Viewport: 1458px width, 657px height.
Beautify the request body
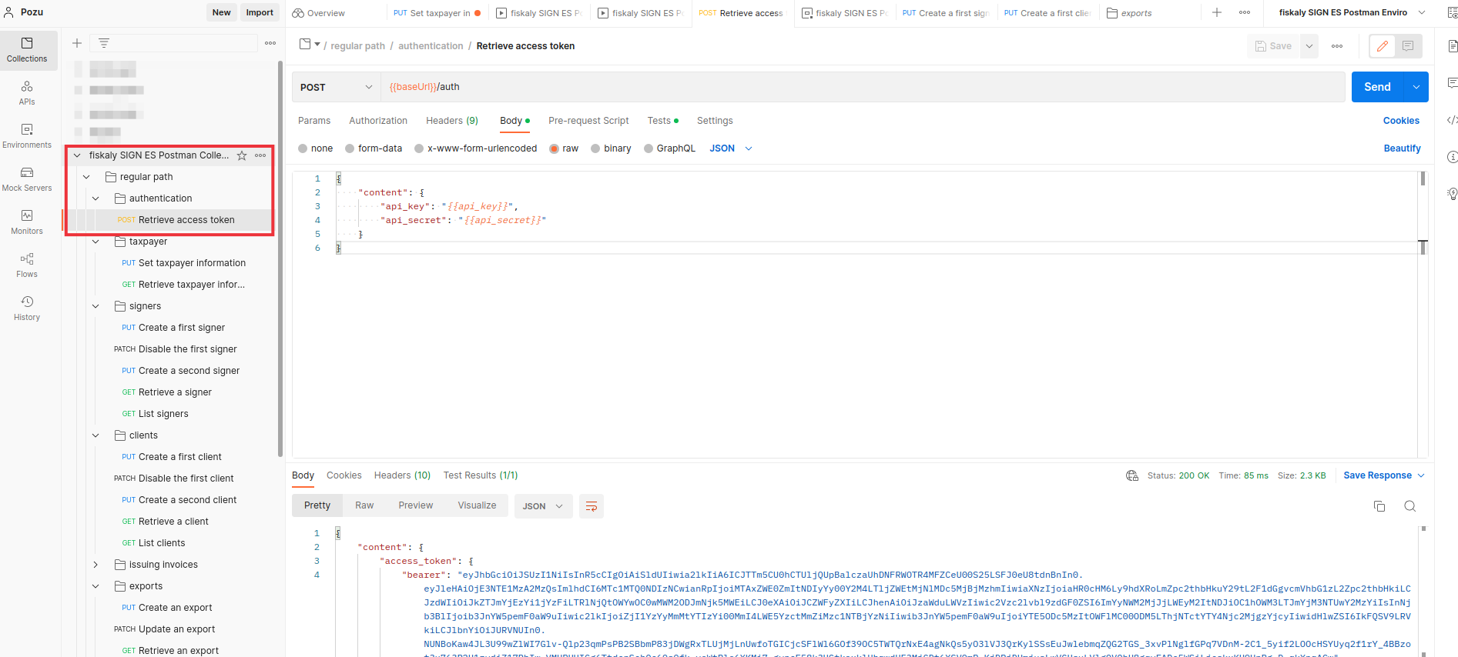pyautogui.click(x=1402, y=148)
